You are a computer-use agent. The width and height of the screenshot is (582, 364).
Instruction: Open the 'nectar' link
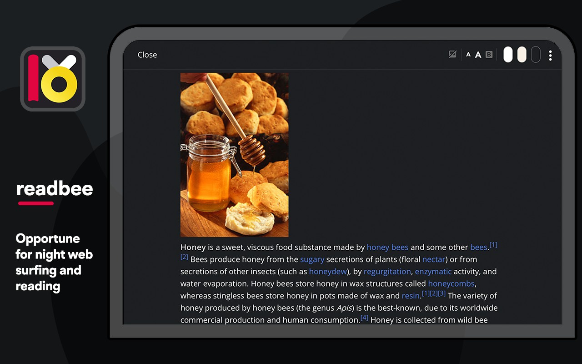433,259
